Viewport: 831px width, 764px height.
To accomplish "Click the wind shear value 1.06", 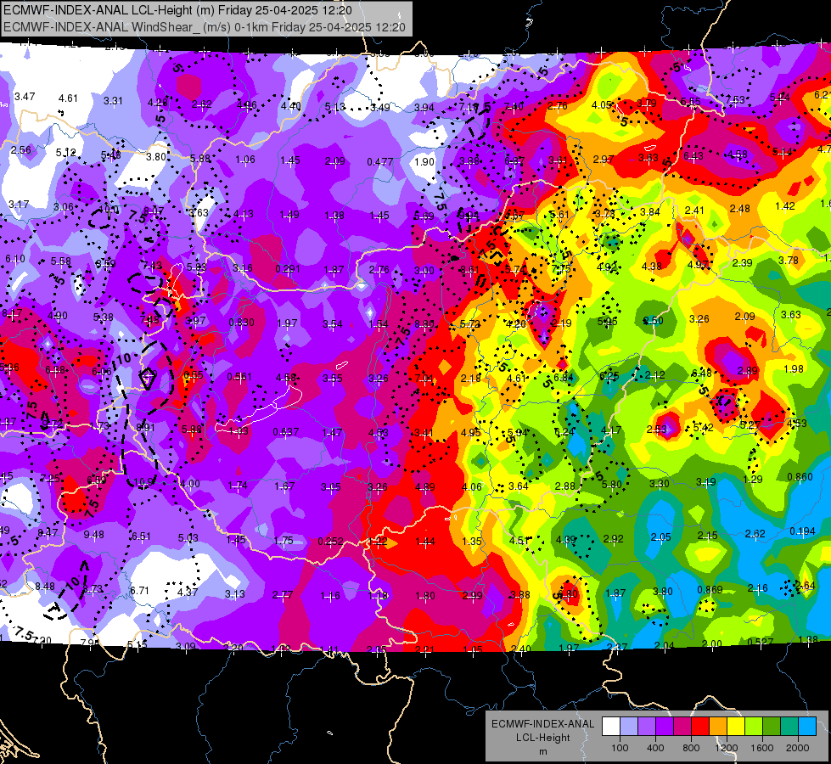I will pos(244,159).
